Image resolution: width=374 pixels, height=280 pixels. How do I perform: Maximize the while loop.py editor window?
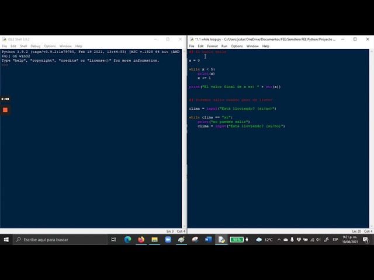click(355, 39)
